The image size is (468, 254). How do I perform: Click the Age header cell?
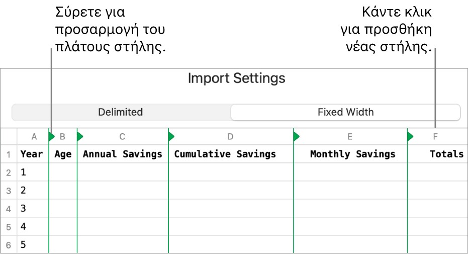click(63, 154)
